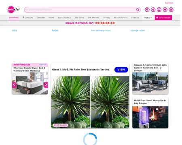Favourite the Mosquito & Bug Zapper deal
182x145 pixels.
pos(157,110)
